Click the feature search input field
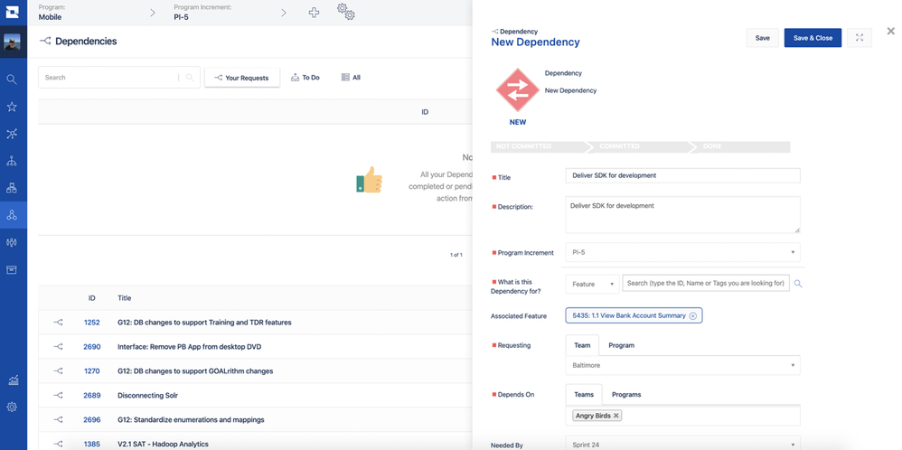 coord(706,283)
